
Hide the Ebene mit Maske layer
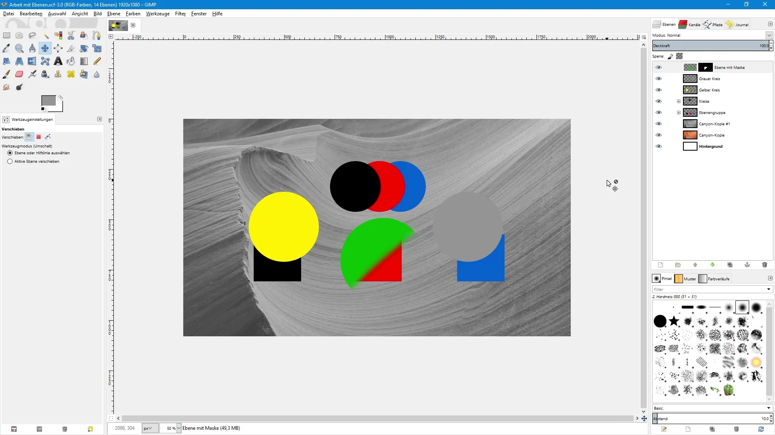click(x=659, y=68)
